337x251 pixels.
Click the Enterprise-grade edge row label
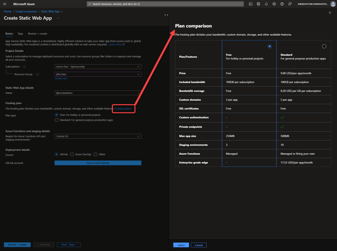click(194, 163)
